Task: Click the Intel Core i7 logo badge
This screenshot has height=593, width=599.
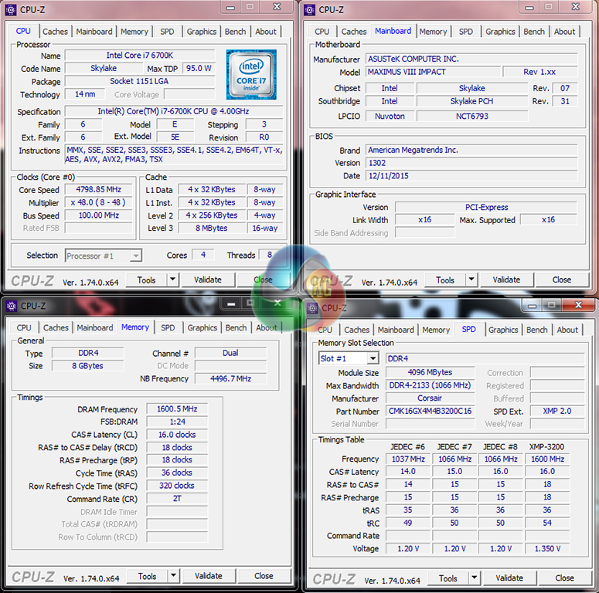Action: pyautogui.click(x=251, y=74)
